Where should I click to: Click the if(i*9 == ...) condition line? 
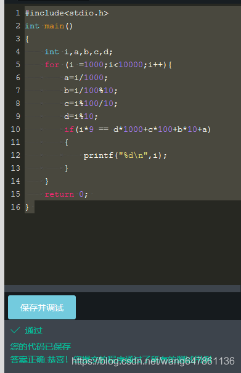137,129
